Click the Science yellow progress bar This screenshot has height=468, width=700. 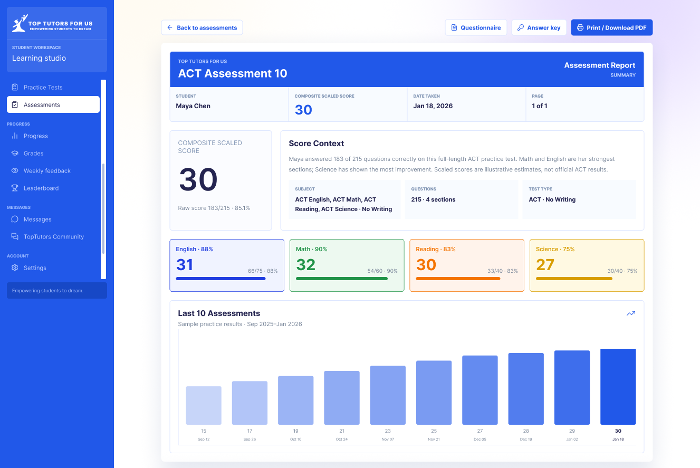pos(574,279)
